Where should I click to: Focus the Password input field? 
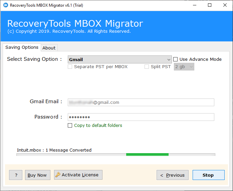[141, 117]
